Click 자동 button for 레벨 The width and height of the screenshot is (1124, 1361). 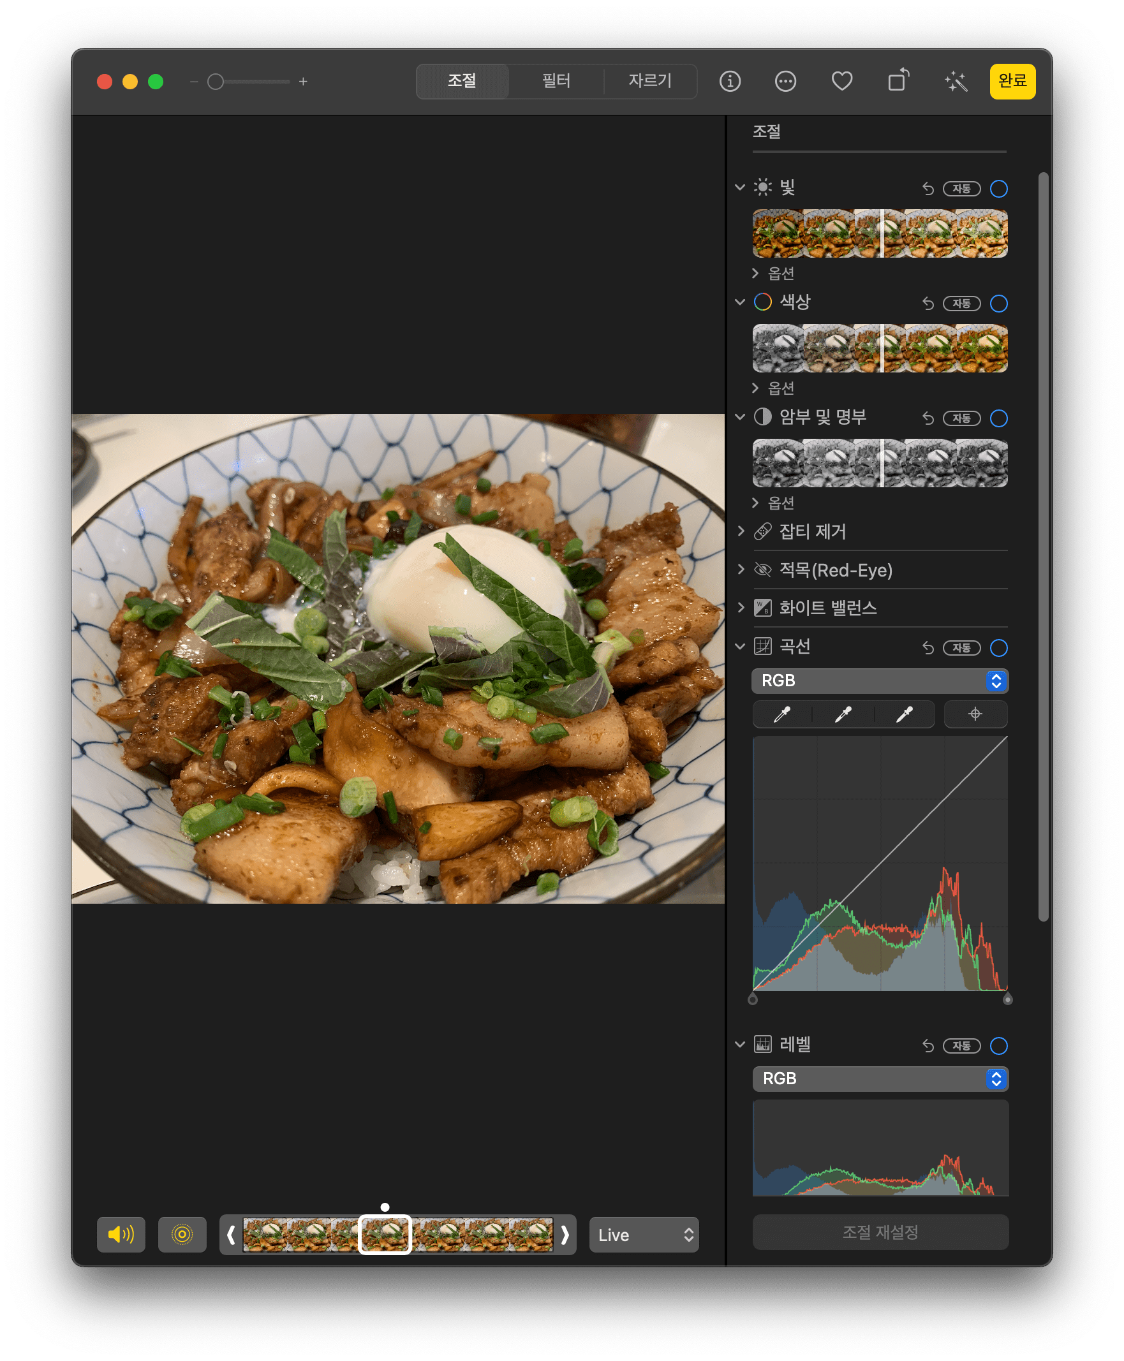click(x=961, y=1046)
